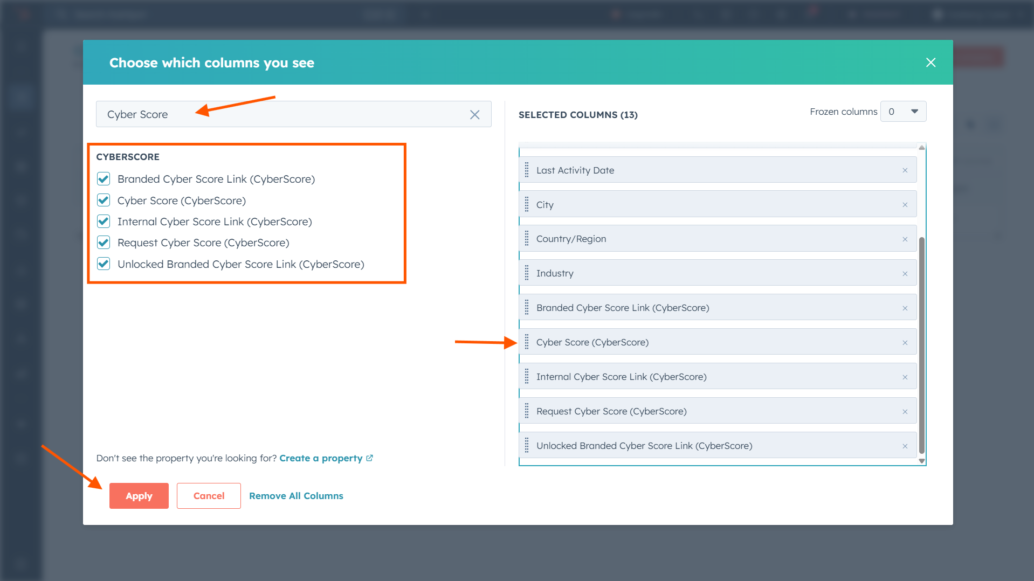Viewport: 1034px width, 581px height.
Task: Click scroll up arrow of selected columns list
Action: (x=922, y=148)
